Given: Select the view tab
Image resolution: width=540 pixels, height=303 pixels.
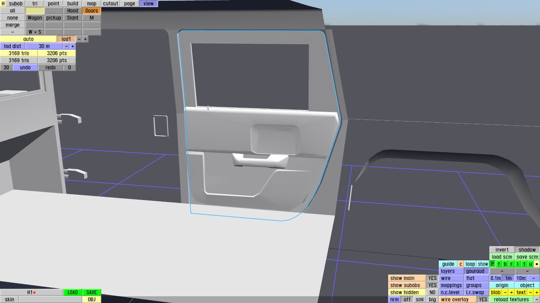Looking at the screenshot, I should pyautogui.click(x=149, y=4).
